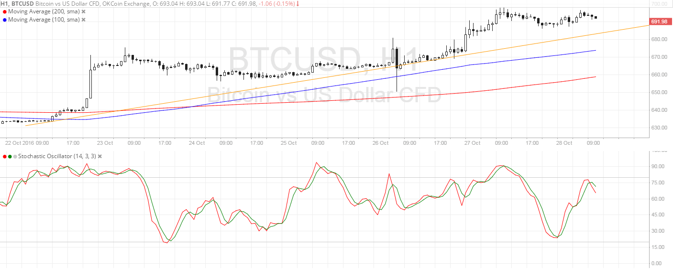
Task: Click the blue dot of Moving Average 100
Action: [x=5, y=20]
